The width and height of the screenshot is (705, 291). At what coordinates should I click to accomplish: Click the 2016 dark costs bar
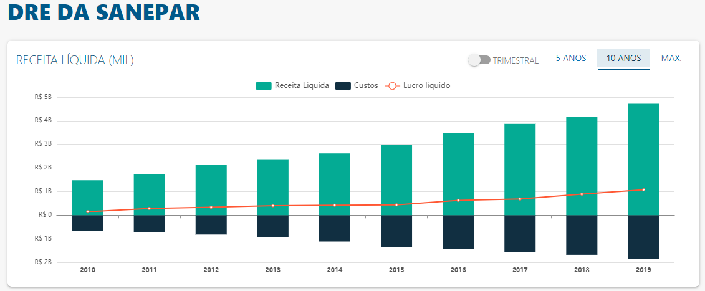pyautogui.click(x=458, y=232)
